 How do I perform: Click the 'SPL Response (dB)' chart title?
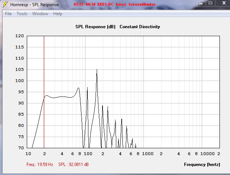[96, 27]
